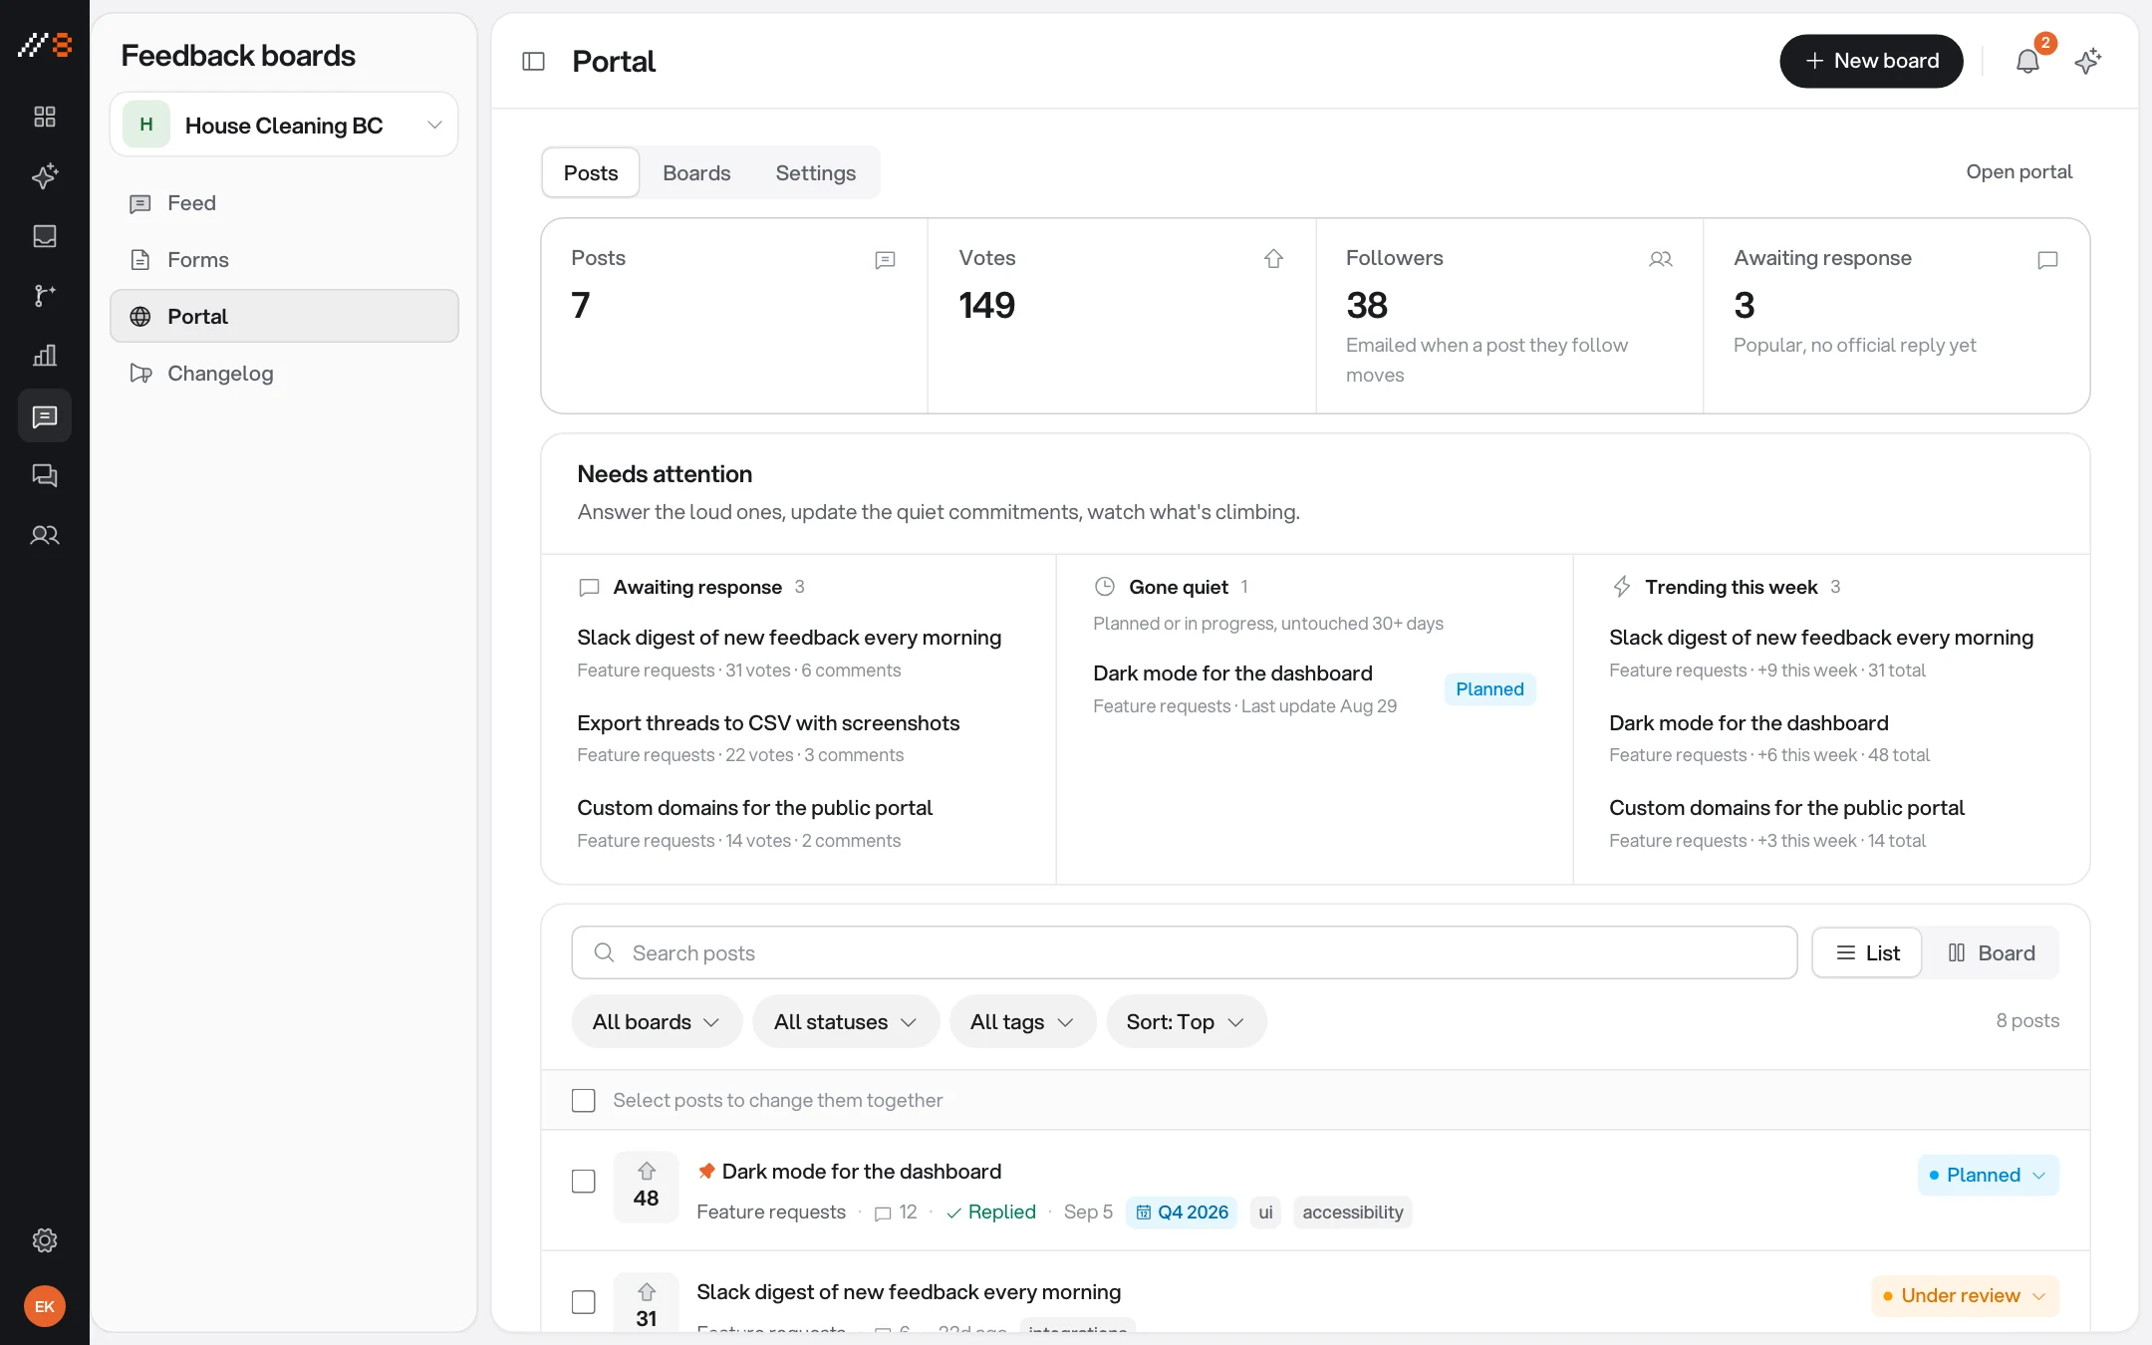
Task: Switch to Board view
Action: 1991,953
